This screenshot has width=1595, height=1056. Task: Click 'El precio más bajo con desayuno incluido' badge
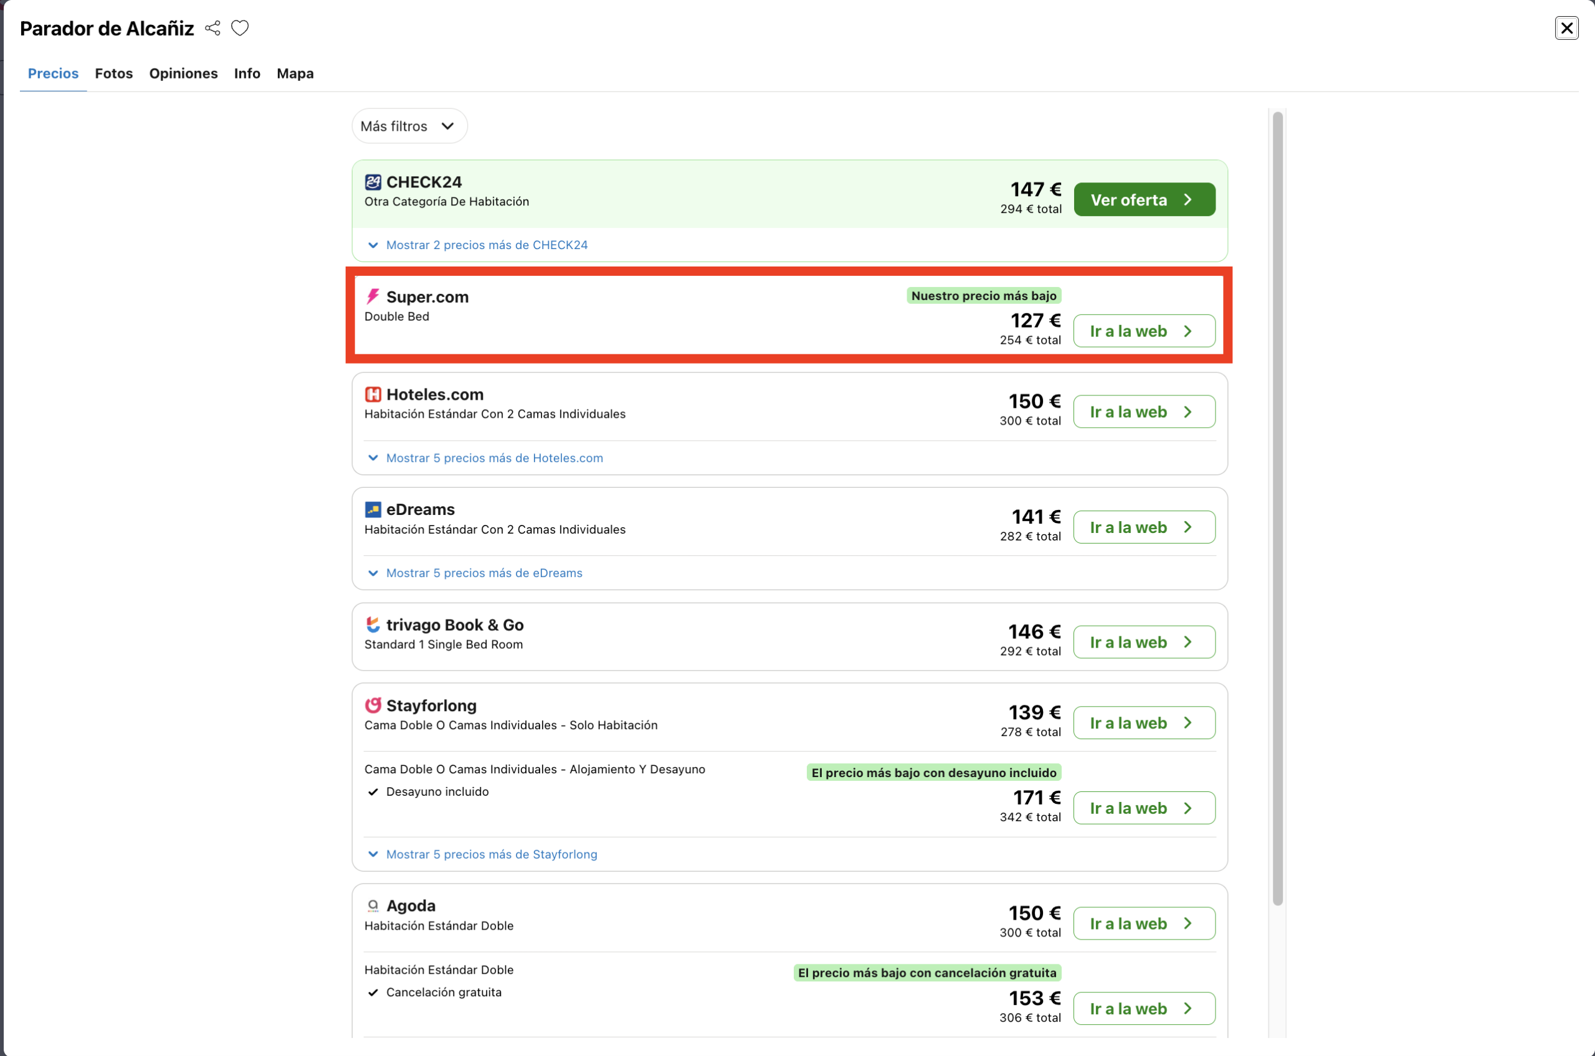pos(934,773)
